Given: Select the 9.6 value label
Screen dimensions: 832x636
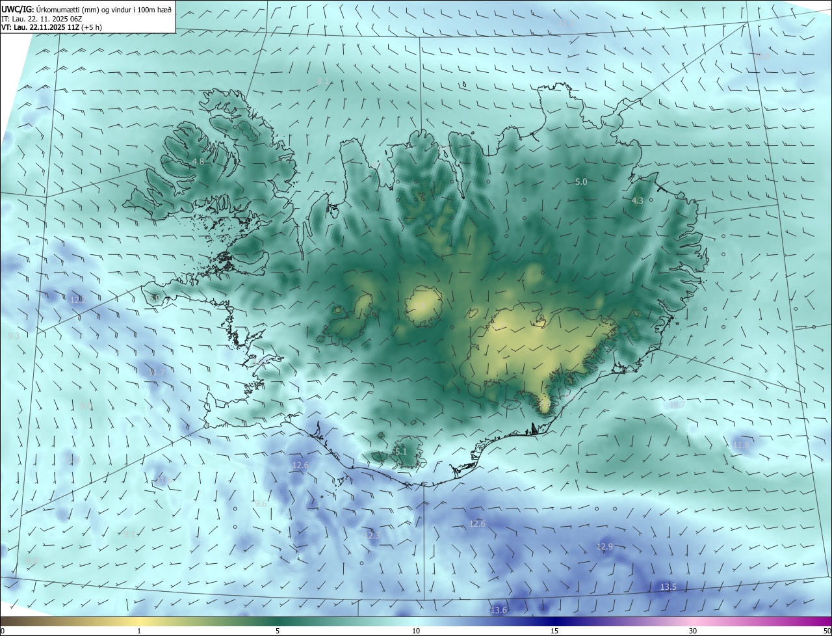Looking at the screenshot, I should pos(261,503).
